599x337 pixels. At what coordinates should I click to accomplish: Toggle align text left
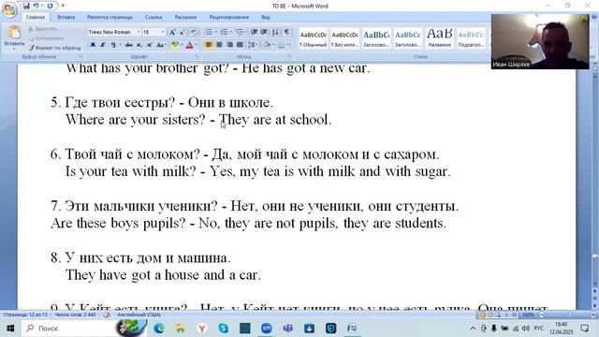click(209, 45)
